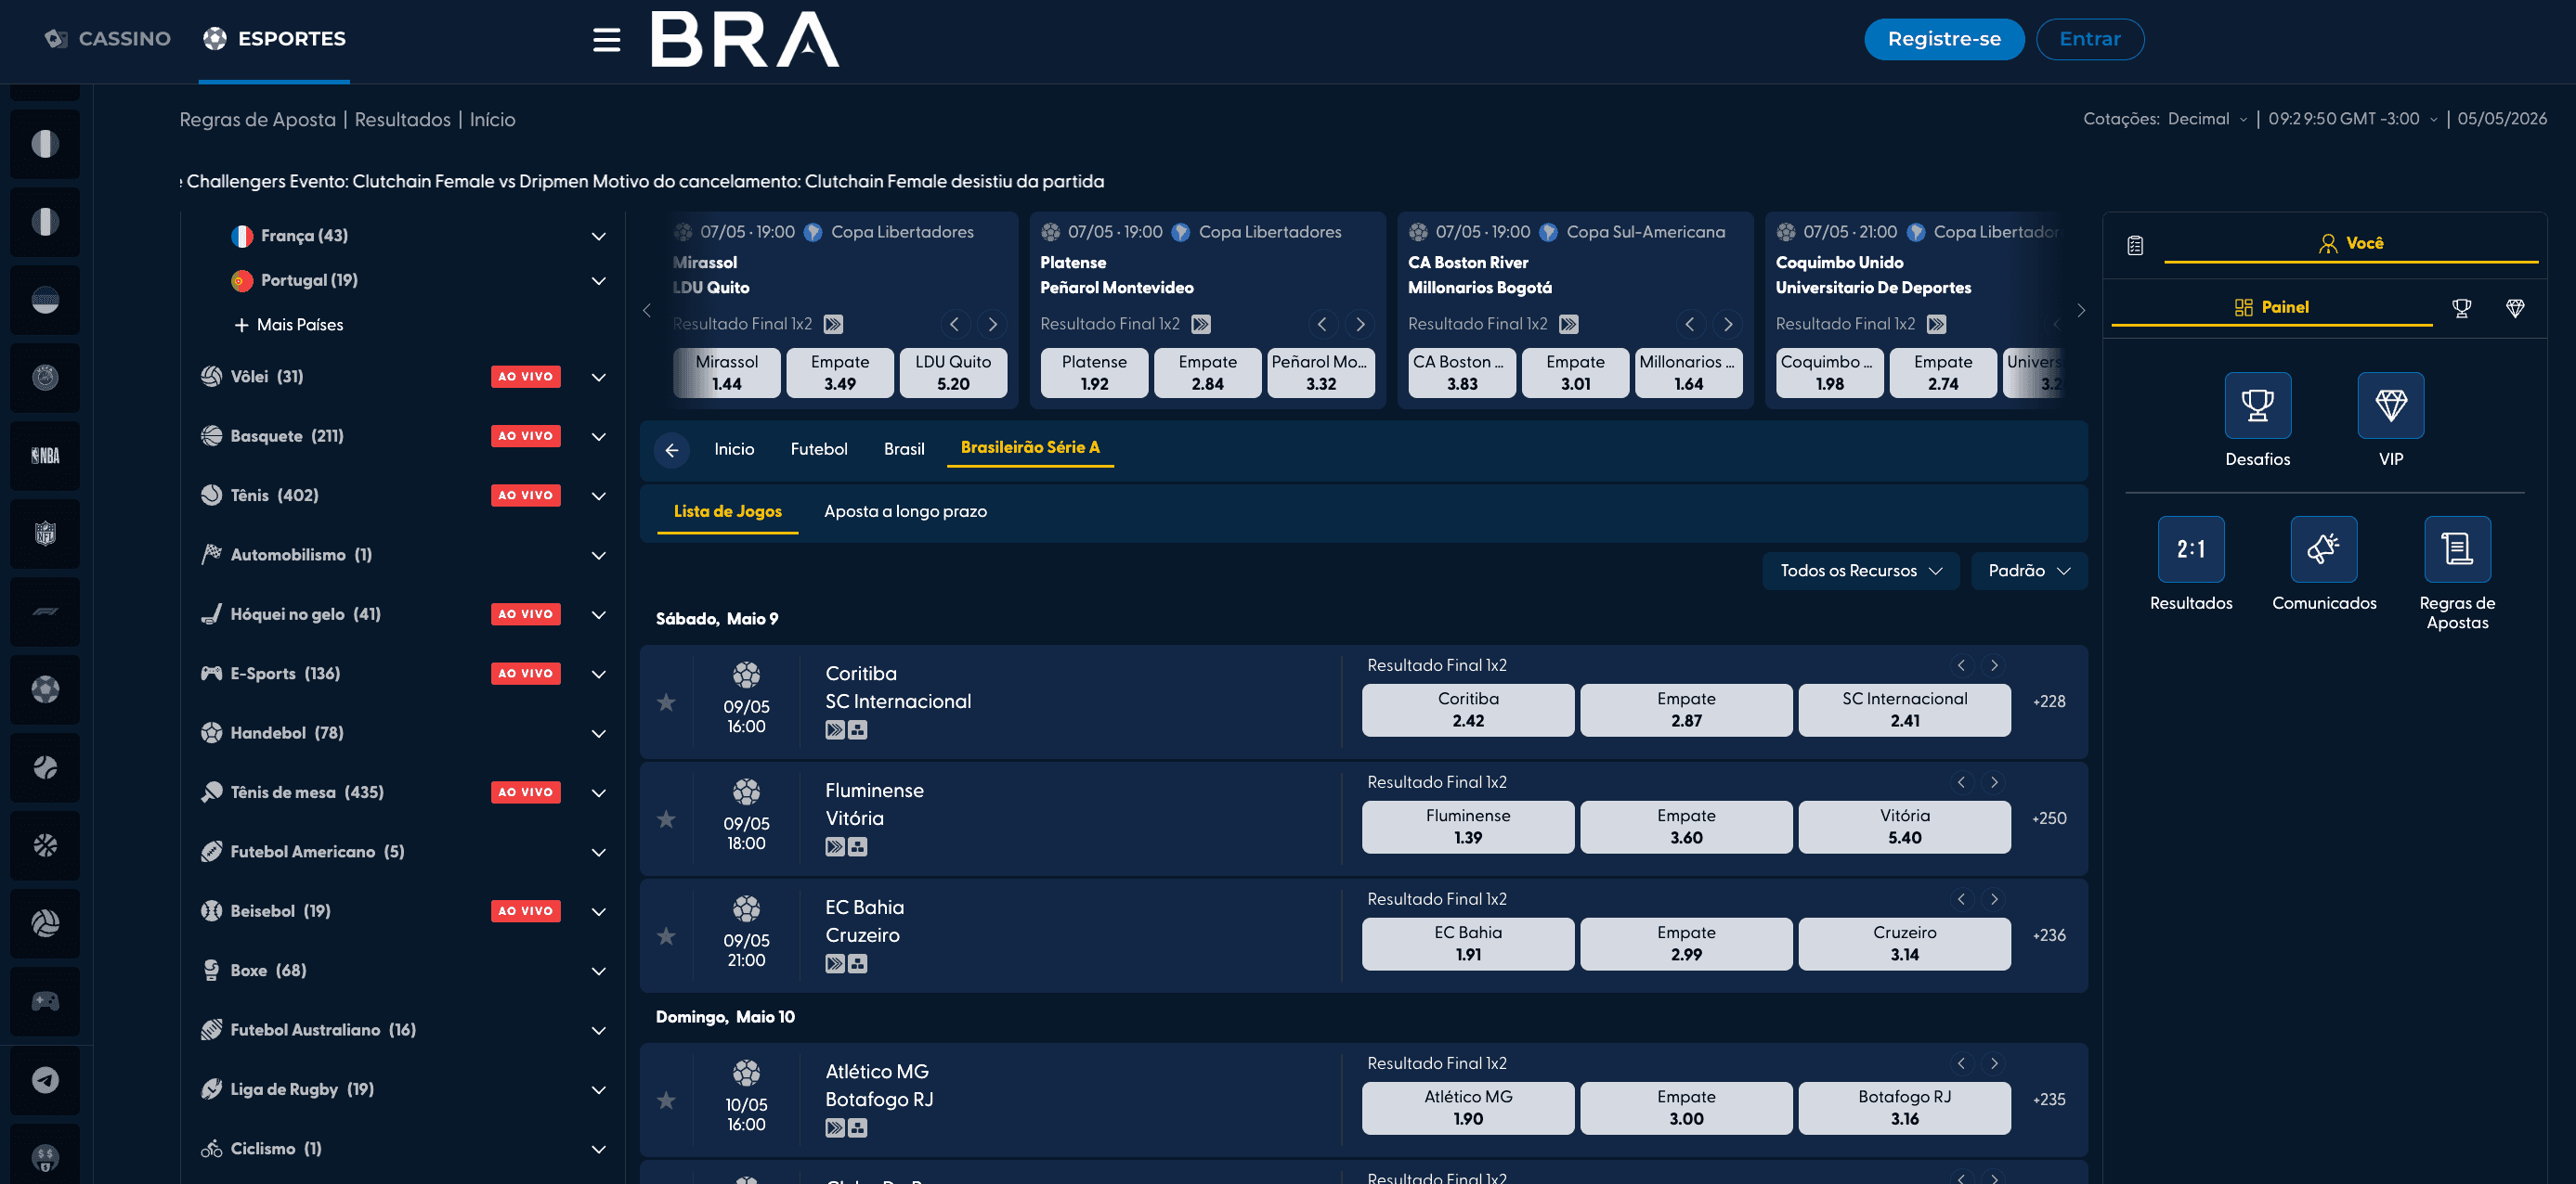Open the Todos os Recursos dropdown
The height and width of the screenshot is (1184, 2576).
[1860, 571]
